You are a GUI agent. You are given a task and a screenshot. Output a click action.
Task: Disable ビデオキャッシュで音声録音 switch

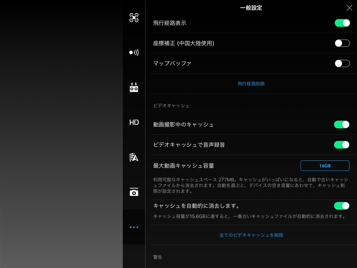point(342,145)
